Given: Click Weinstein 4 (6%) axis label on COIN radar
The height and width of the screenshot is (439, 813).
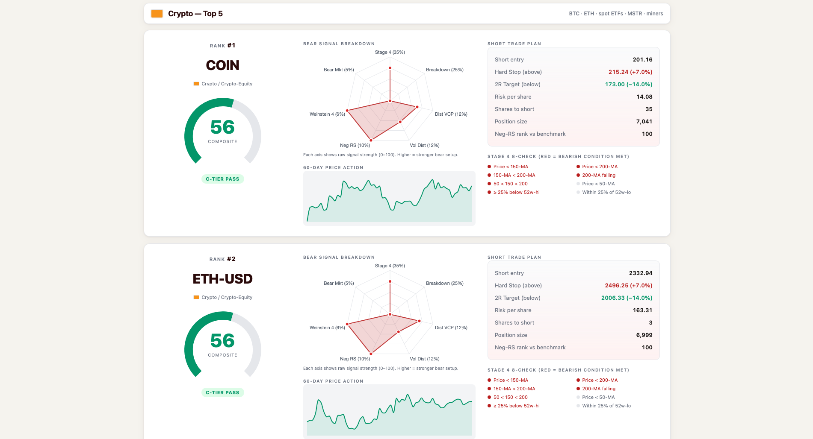Looking at the screenshot, I should coord(327,114).
